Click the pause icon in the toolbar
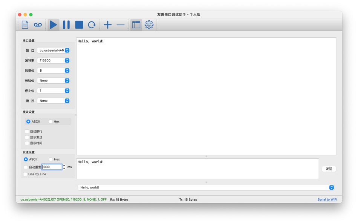The image size is (358, 224). tap(66, 25)
